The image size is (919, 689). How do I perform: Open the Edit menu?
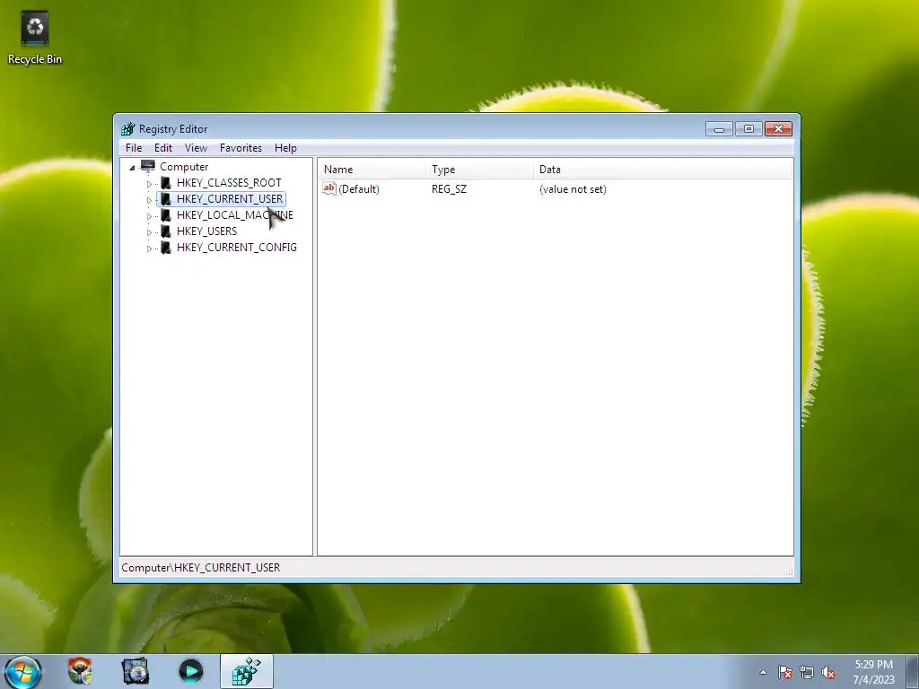(163, 148)
